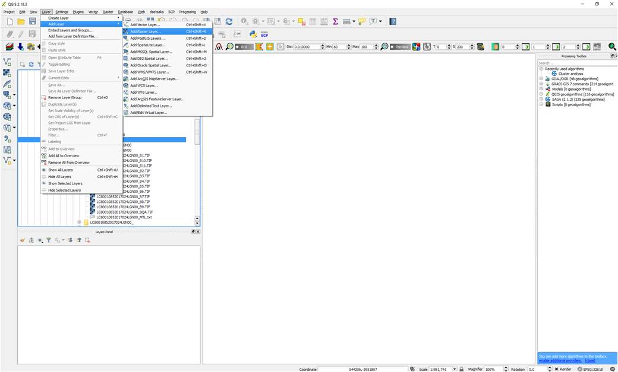Click the Refresh icon in toolbar
The image size is (618, 372).
point(229,21)
